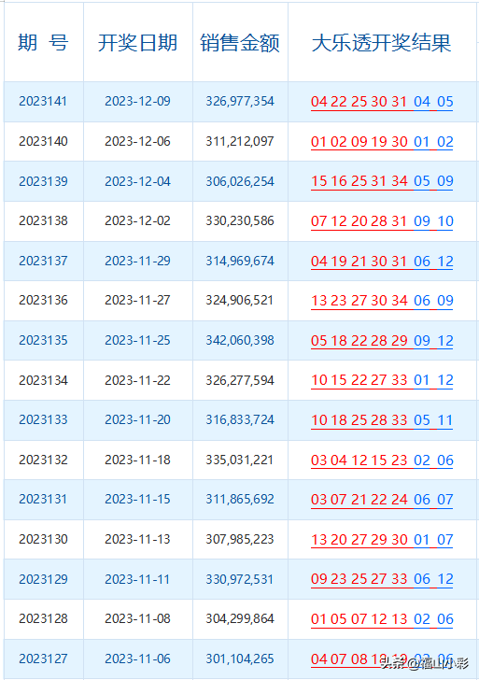
Task: Click the 大乐透开奖结果 column header
Action: tap(382, 43)
